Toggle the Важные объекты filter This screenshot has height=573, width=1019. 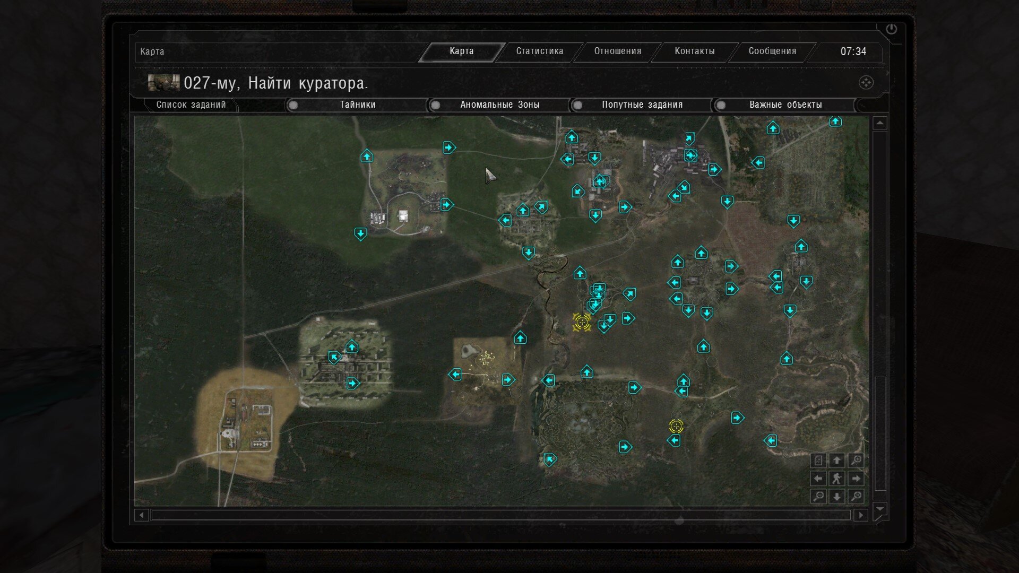tap(721, 105)
